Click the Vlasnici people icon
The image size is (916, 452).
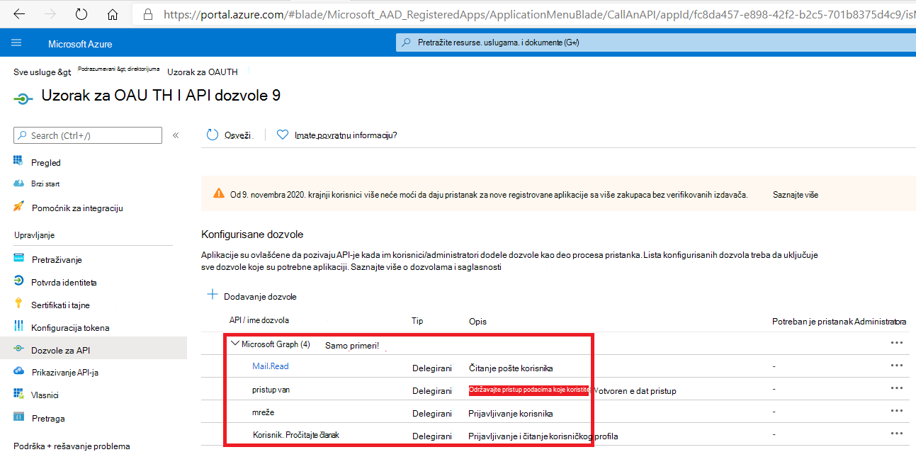pos(19,395)
